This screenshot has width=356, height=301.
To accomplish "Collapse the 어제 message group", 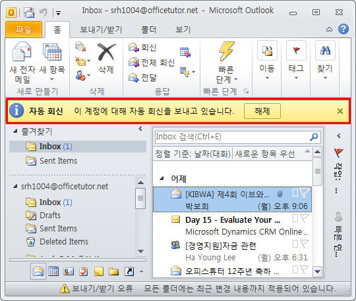I will (162, 179).
